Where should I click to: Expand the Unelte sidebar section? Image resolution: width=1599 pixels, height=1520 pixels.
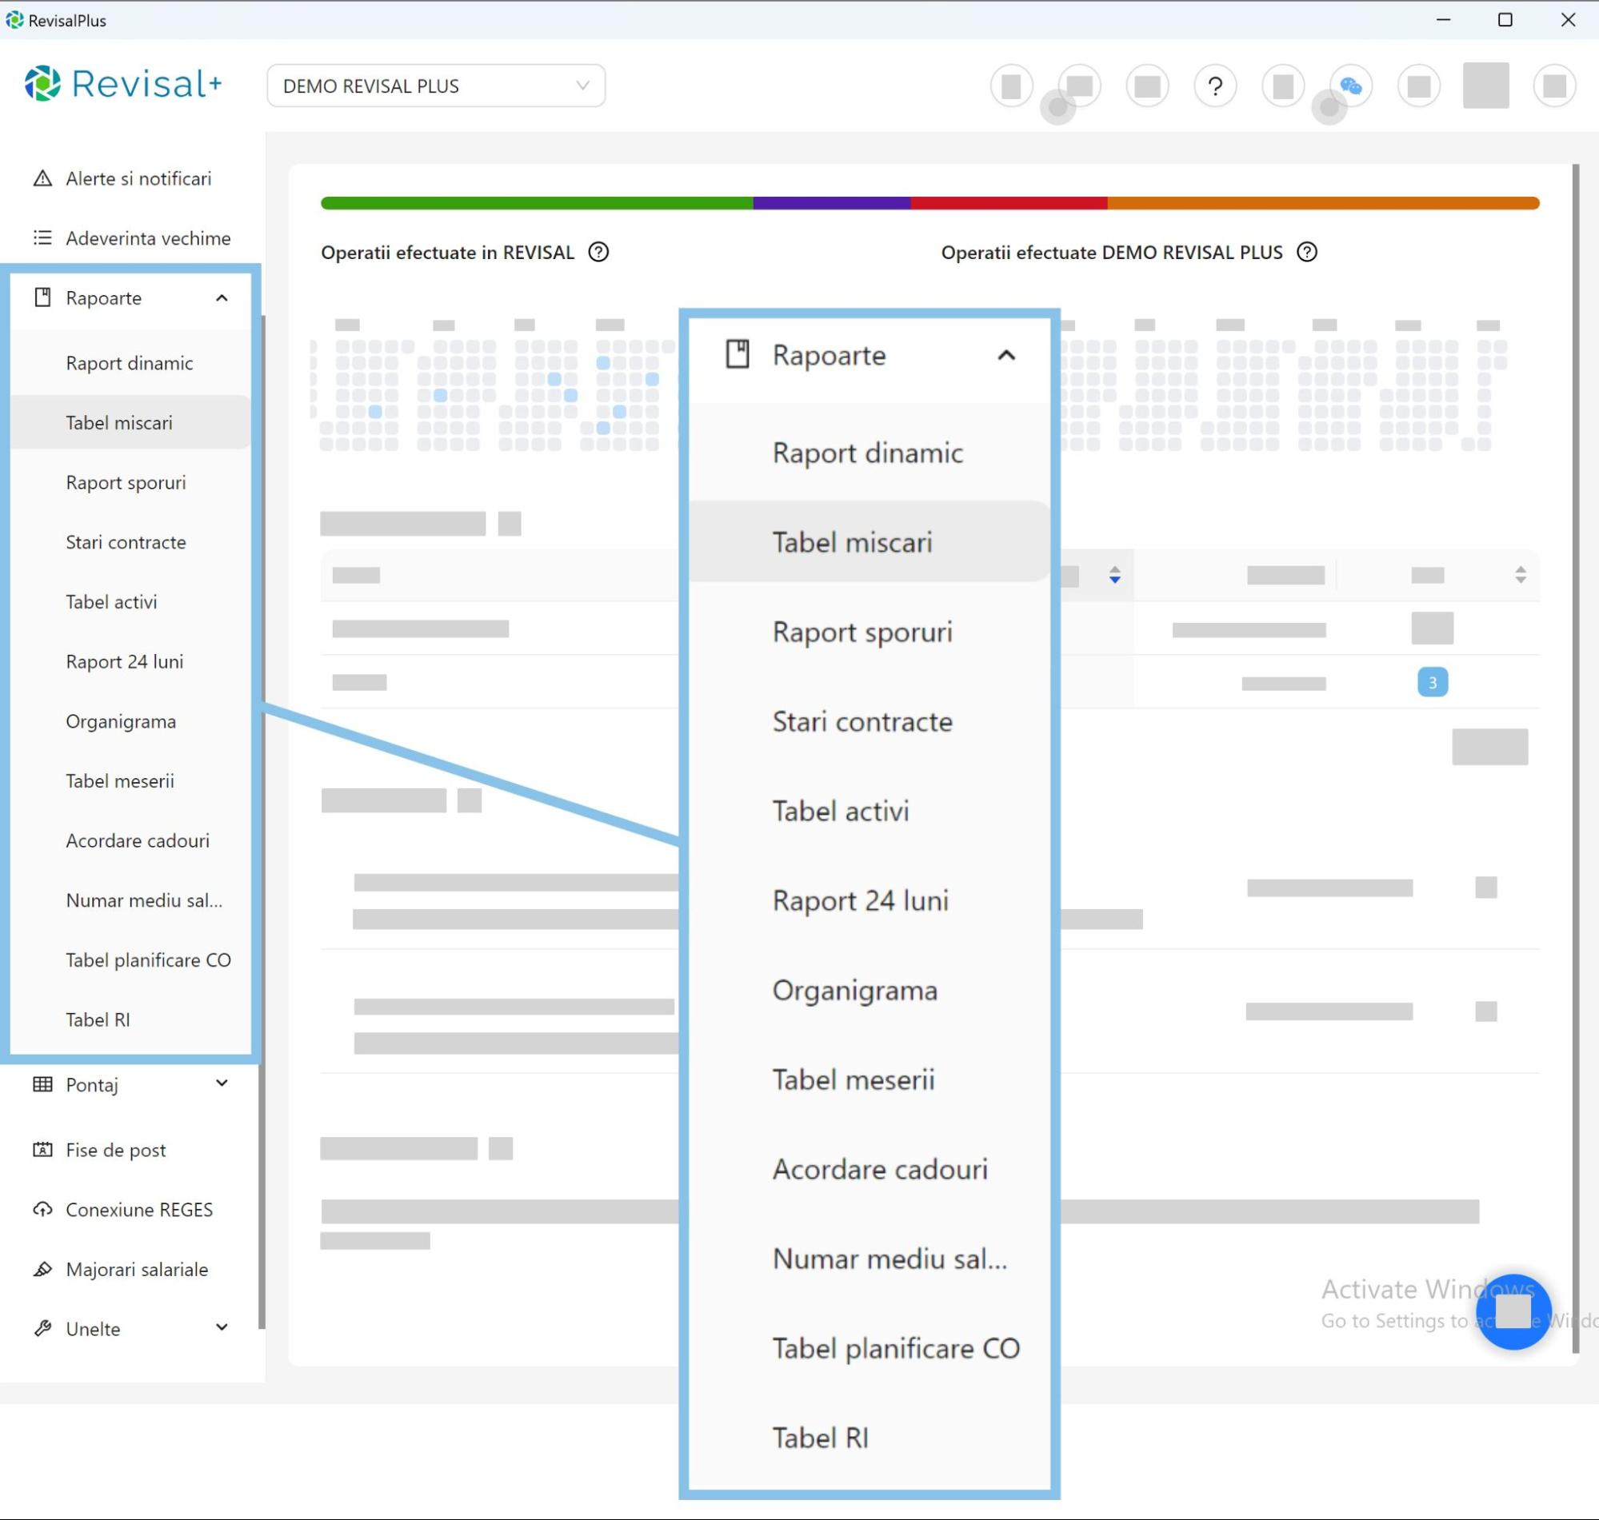tap(222, 1327)
